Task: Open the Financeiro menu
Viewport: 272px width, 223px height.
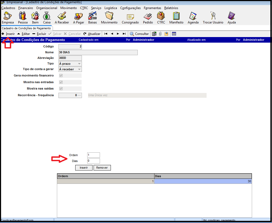Action: [26, 8]
